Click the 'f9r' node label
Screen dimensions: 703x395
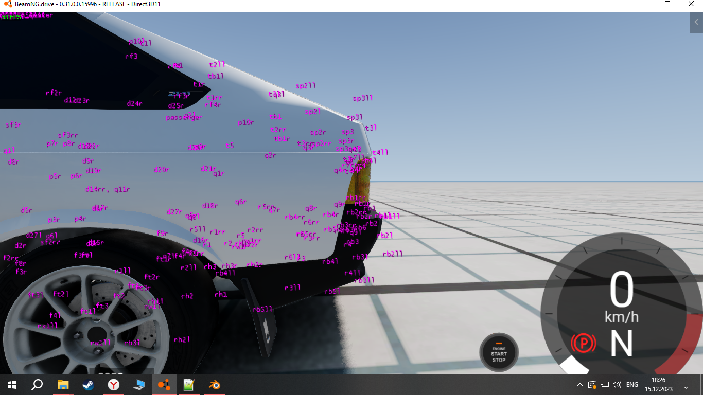pyautogui.click(x=162, y=234)
